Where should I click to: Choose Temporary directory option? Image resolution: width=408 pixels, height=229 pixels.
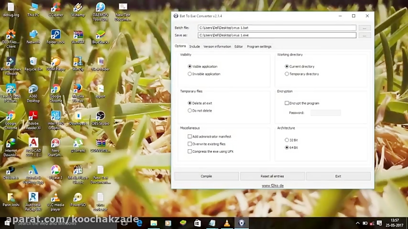click(301, 74)
